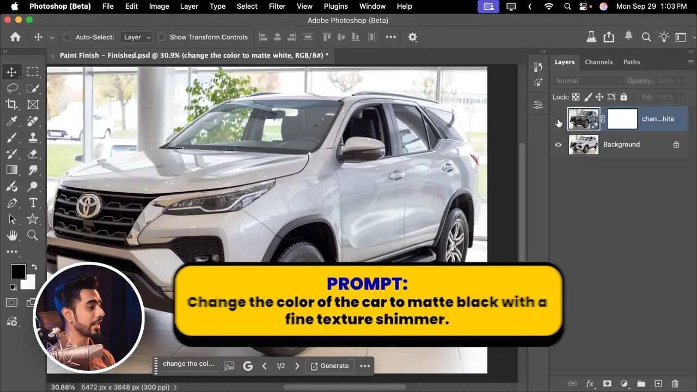Toggle Quick Mask mode icon
The height and width of the screenshot is (392, 697).
(x=11, y=302)
